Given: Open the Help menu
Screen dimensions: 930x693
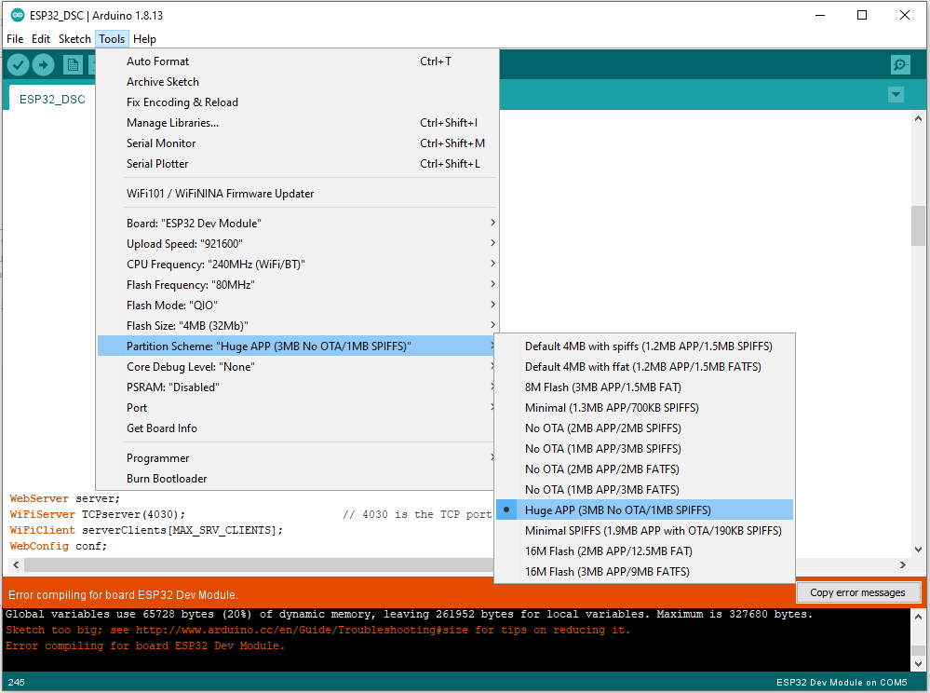Looking at the screenshot, I should coord(144,39).
